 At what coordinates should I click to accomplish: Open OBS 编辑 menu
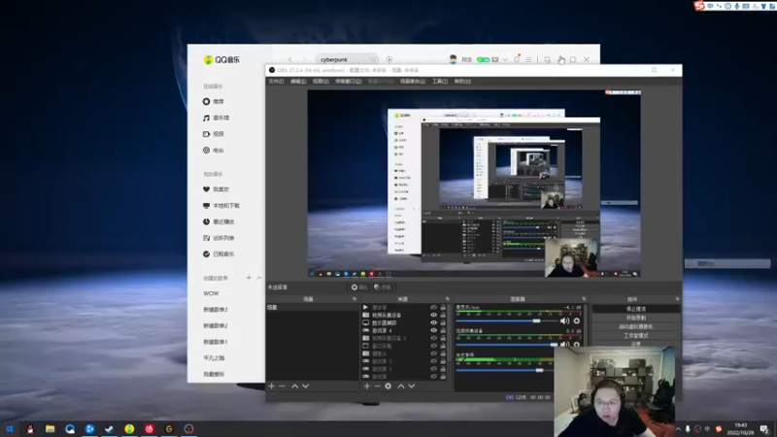pos(298,82)
